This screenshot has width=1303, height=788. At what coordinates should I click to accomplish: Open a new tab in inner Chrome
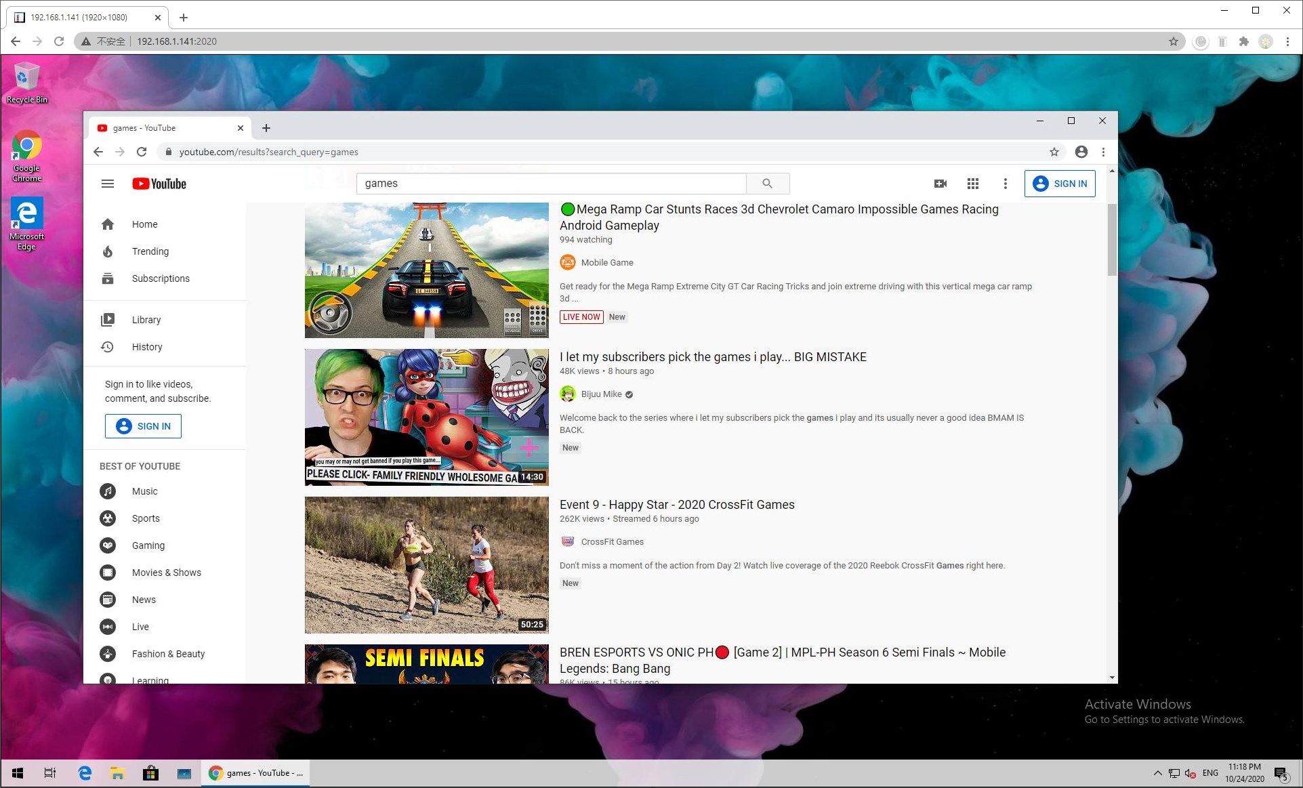(266, 128)
